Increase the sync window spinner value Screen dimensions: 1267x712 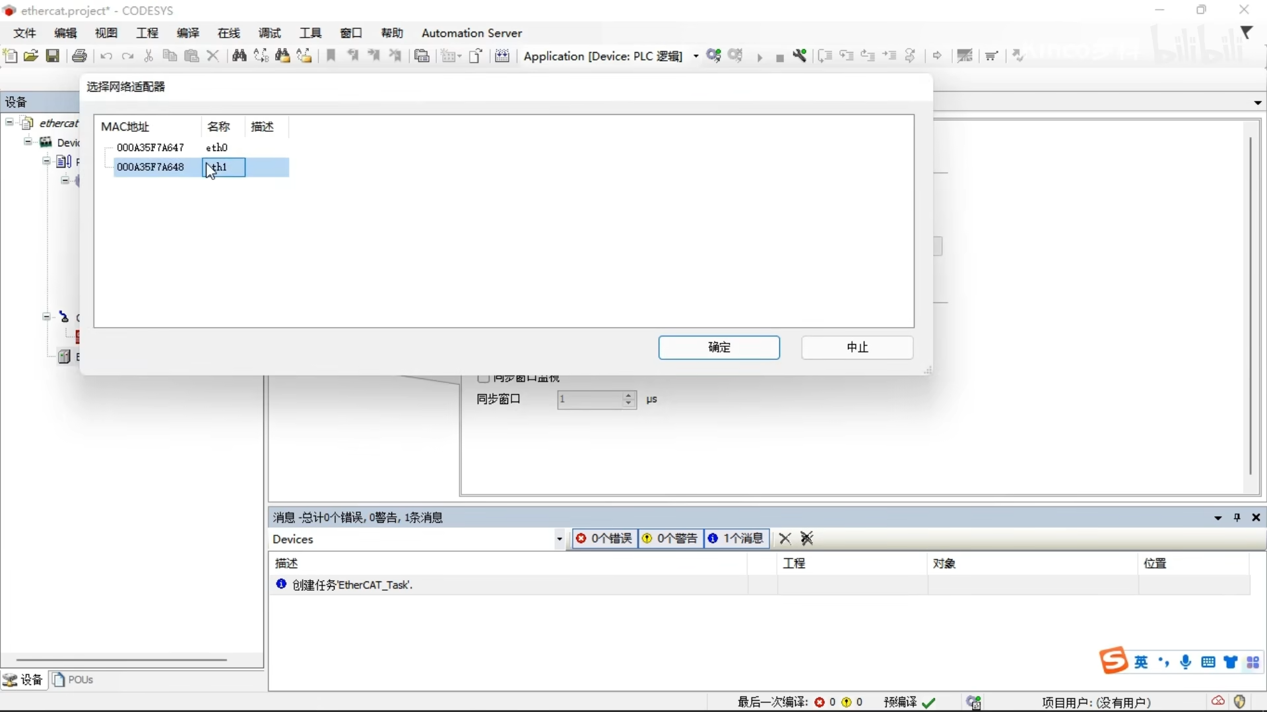(629, 395)
